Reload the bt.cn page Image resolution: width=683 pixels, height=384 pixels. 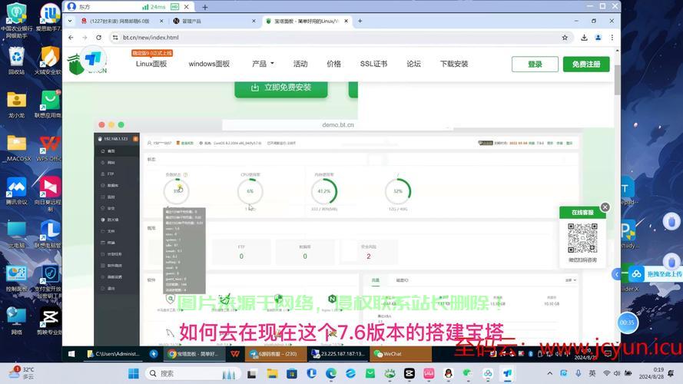99,38
